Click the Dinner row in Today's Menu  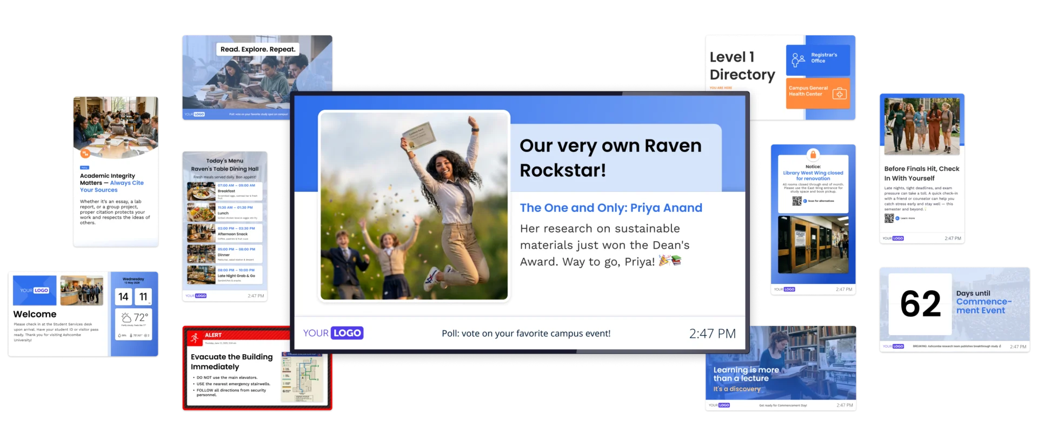coord(225,254)
